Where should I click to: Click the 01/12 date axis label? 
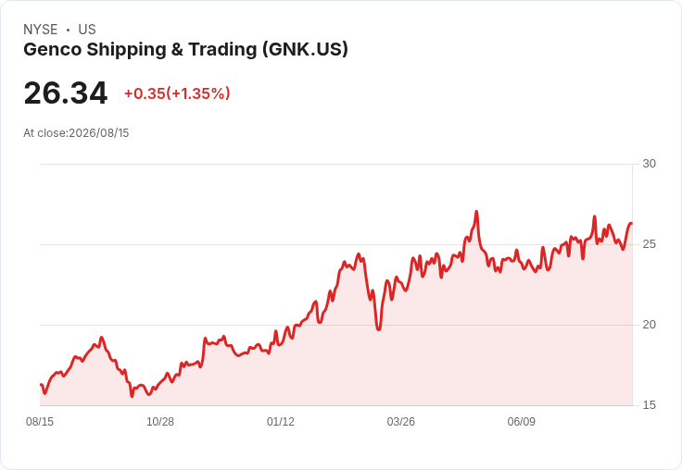point(281,422)
